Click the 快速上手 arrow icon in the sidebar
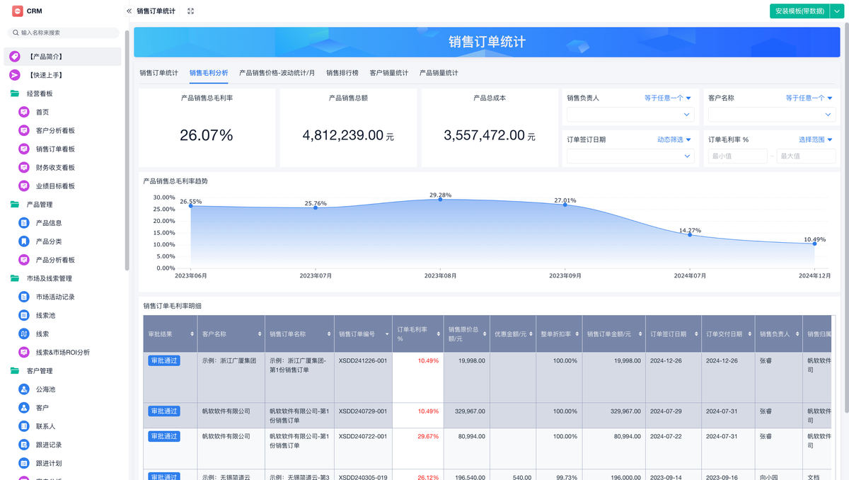This screenshot has height=480, width=849. click(15, 75)
